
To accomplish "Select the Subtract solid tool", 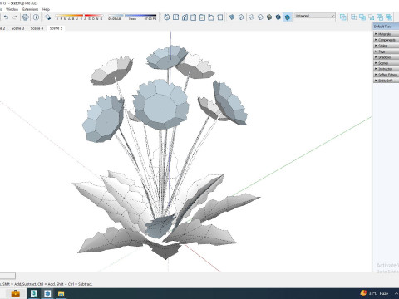I will click(372, 17).
